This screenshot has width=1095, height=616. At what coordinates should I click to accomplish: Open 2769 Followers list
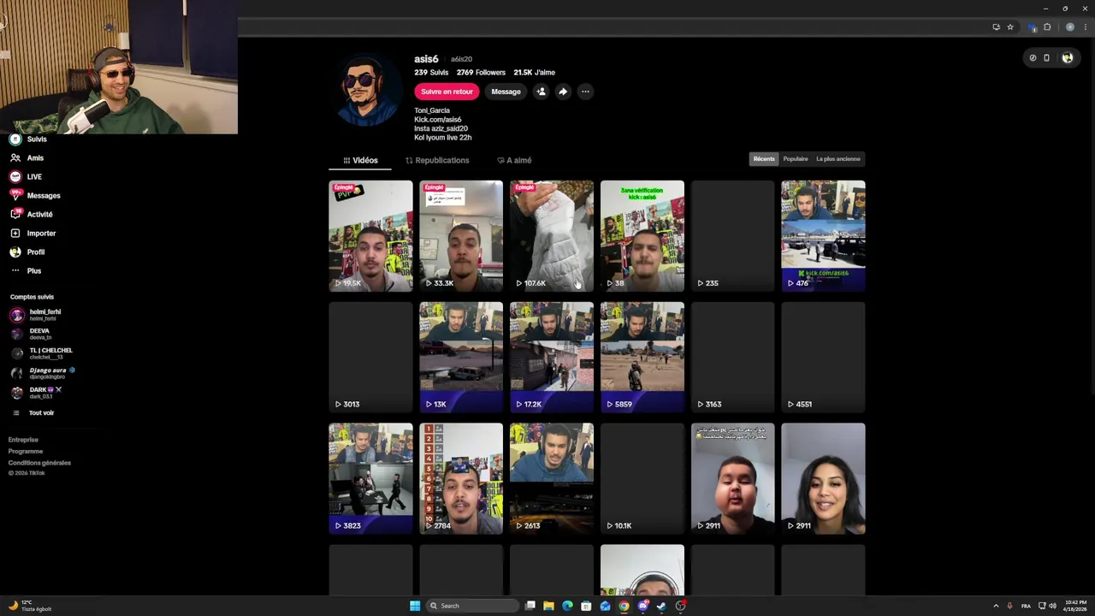point(481,73)
